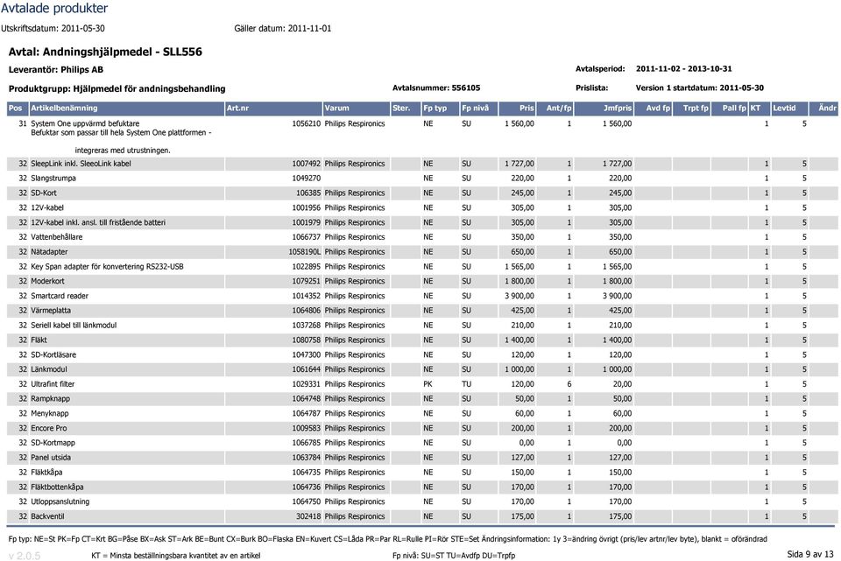Select the Art.nr column header
841x561 pixels.
tap(273, 109)
